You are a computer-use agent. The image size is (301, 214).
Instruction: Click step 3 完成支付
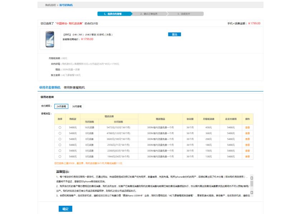(x=186, y=14)
